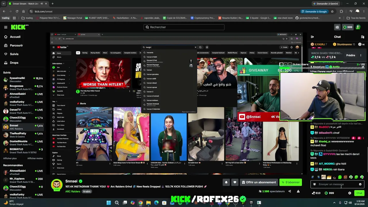Report the stream with warning icon
The width and height of the screenshot is (368, 207).
[298, 191]
